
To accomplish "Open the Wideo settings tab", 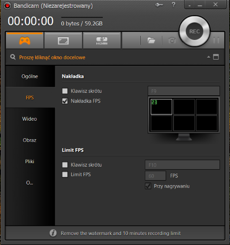I will point(29,119).
